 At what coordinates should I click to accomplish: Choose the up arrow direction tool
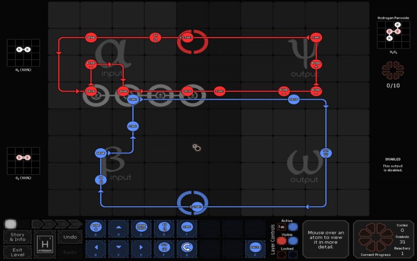coord(118,228)
